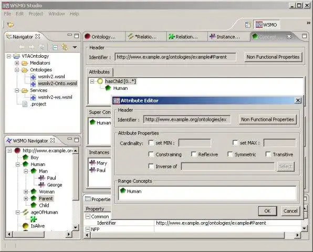
Task: Expand the Parent concept node
Action: click(x=26, y=198)
